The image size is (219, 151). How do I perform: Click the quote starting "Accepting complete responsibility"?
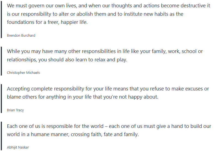[108, 93]
